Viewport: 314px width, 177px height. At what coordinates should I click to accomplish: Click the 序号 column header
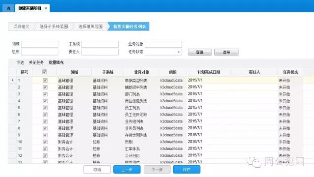(x=24, y=72)
